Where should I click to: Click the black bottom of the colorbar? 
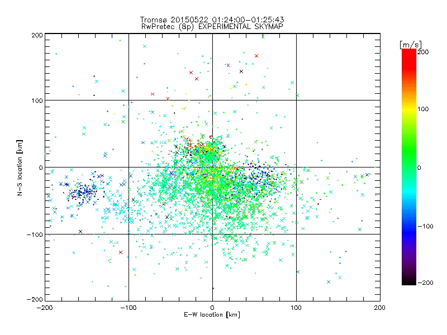tap(409, 281)
